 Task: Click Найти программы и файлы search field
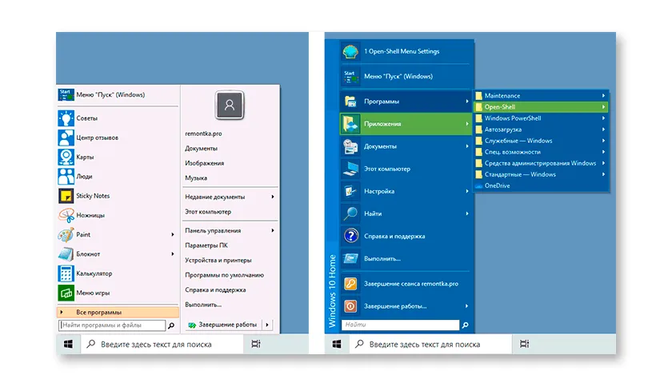pyautogui.click(x=112, y=325)
